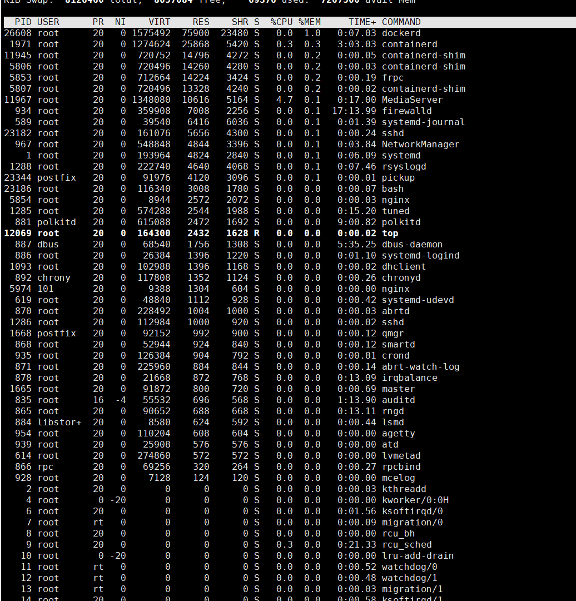Click the master command
The width and height of the screenshot is (576, 601).
pyautogui.click(x=398, y=389)
